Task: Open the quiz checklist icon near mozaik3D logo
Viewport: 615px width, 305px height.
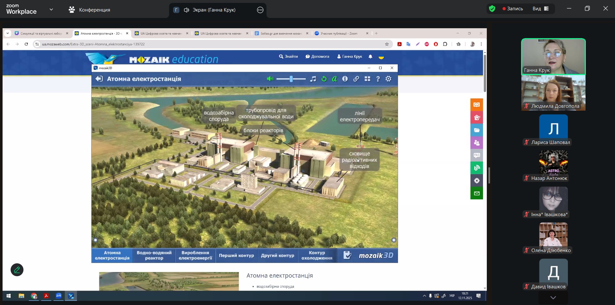Action: [347, 255]
